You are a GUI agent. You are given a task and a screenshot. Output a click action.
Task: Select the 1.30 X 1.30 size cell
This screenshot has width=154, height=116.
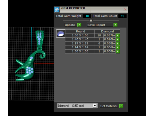click(80, 51)
